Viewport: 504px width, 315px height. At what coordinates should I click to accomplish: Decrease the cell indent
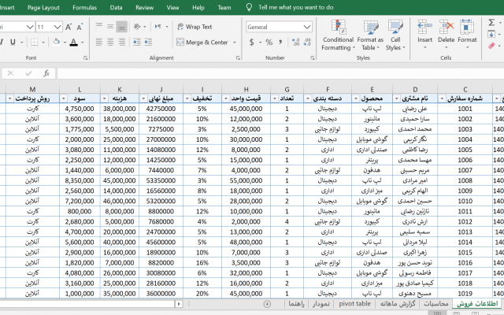coord(137,42)
